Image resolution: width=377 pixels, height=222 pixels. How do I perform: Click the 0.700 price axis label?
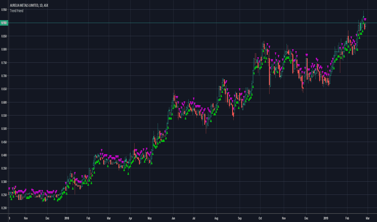tap(4, 76)
